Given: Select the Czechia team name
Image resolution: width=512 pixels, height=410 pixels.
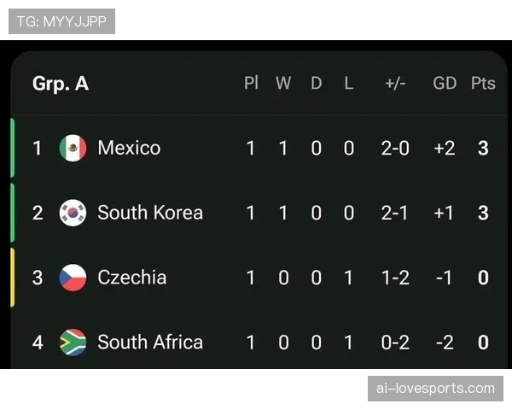Looking at the screenshot, I should 132,278.
